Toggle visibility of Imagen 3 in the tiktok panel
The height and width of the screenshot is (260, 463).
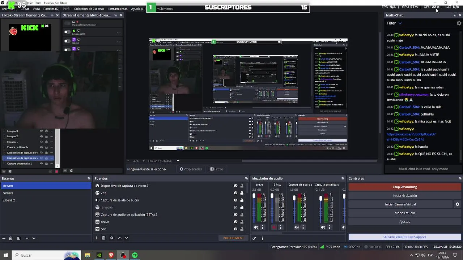41,131
